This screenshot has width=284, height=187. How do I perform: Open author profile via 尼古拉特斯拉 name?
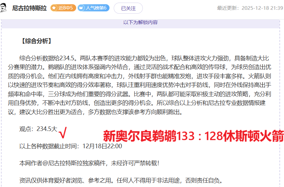click(x=29, y=8)
